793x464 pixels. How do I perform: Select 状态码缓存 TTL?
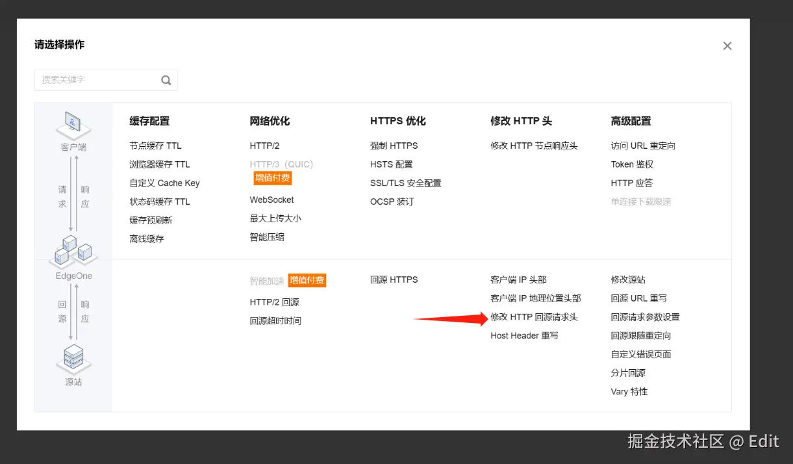(x=160, y=201)
